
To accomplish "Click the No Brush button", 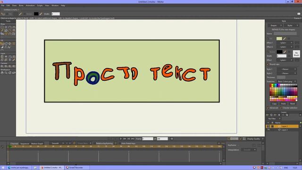I will 296,54.
